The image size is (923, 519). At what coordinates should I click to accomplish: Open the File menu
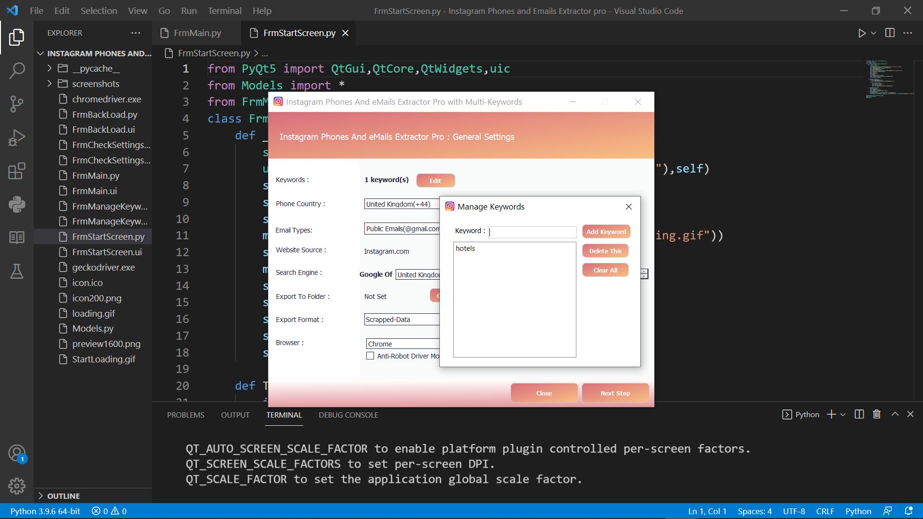click(37, 11)
